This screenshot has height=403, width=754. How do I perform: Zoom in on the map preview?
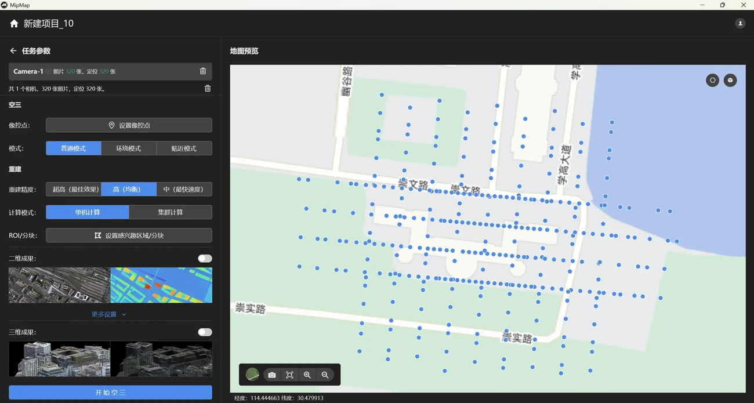pyautogui.click(x=307, y=375)
